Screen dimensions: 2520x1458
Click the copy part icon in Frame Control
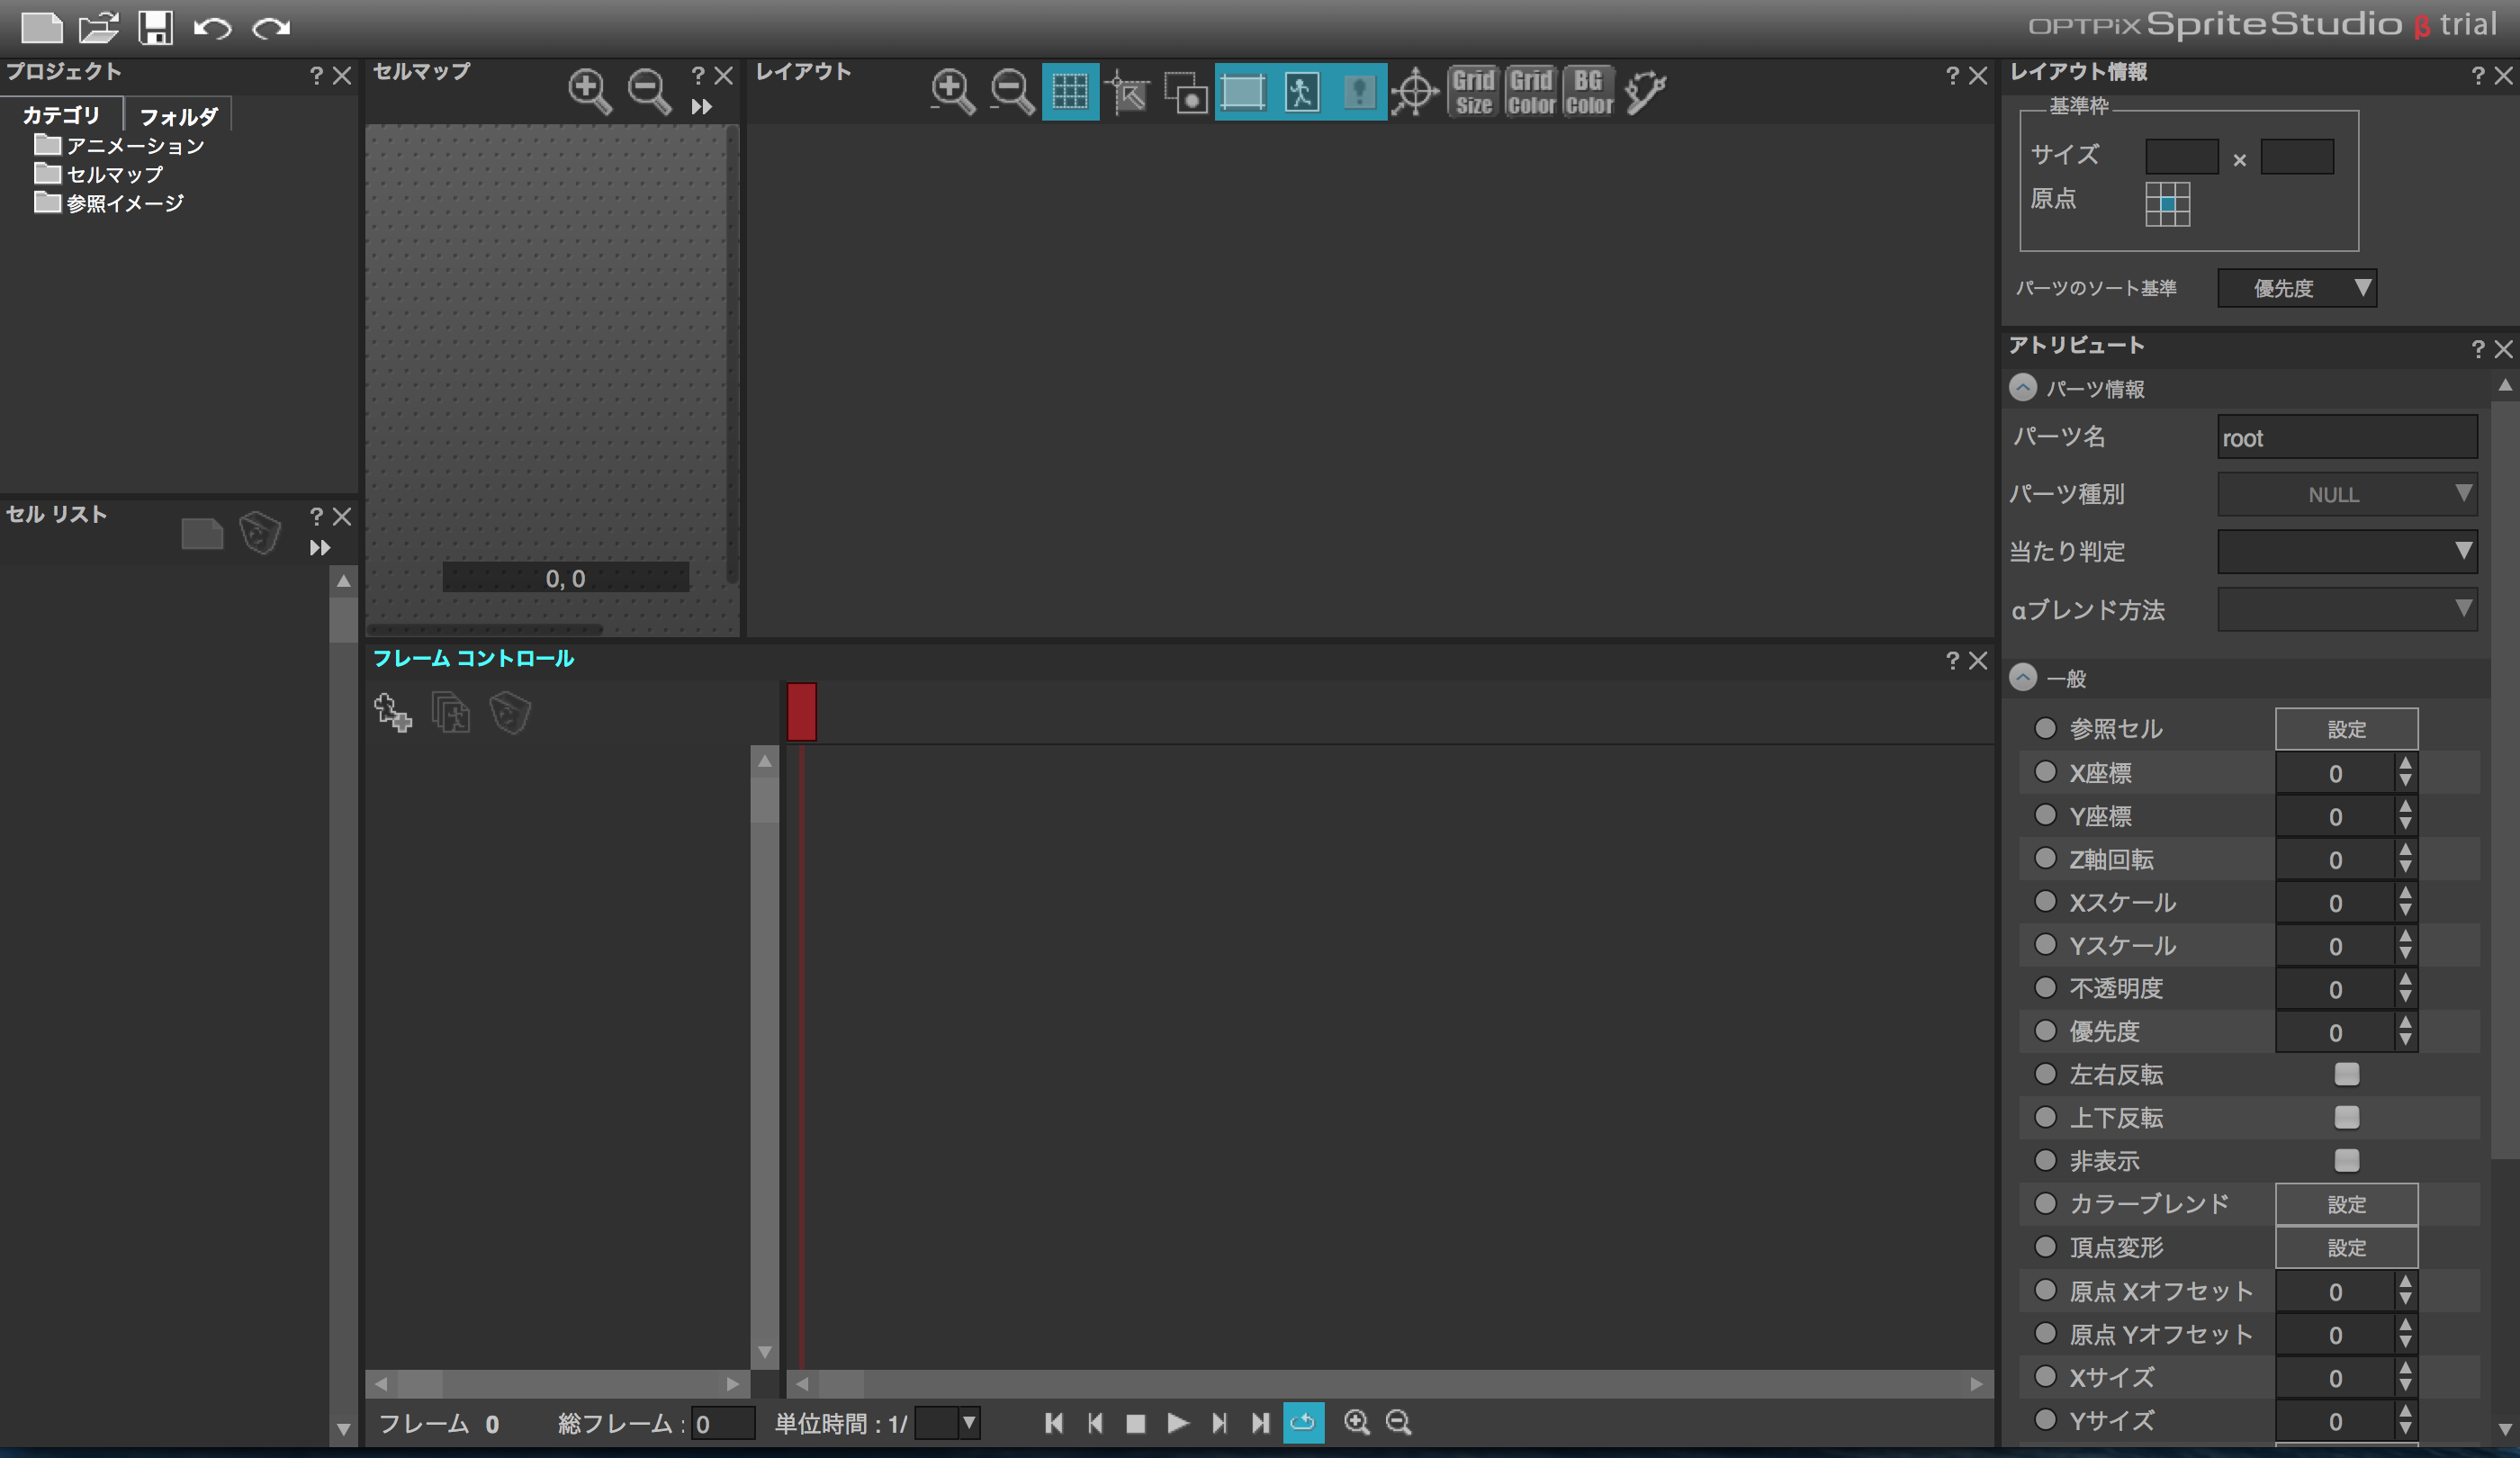(x=451, y=713)
